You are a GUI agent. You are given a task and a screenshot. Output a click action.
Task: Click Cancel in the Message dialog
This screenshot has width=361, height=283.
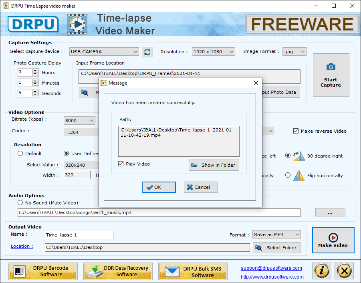[x=201, y=187]
